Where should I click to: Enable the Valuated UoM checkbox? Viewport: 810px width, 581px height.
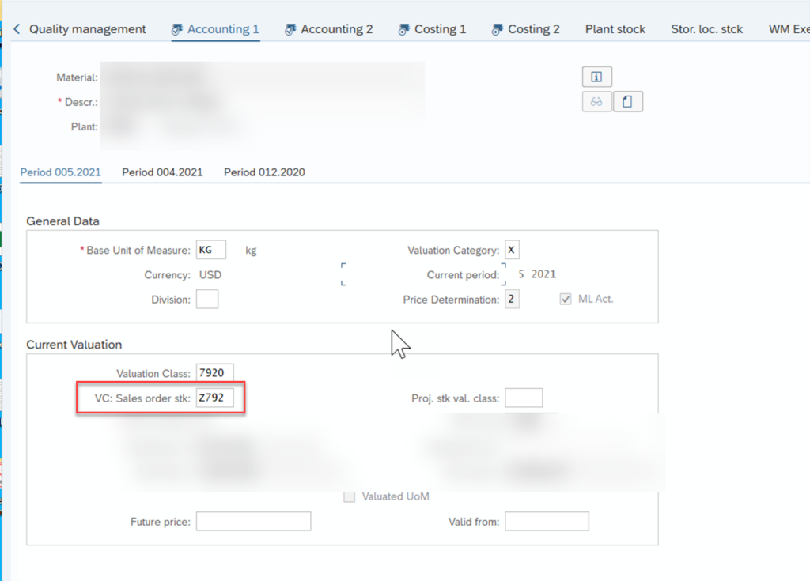[x=349, y=496]
